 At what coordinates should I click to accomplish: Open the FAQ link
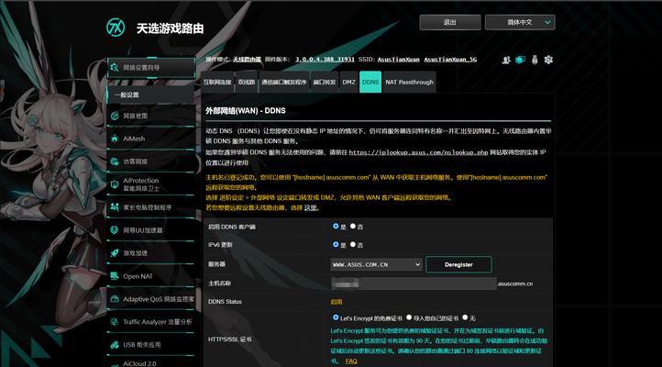point(351,361)
